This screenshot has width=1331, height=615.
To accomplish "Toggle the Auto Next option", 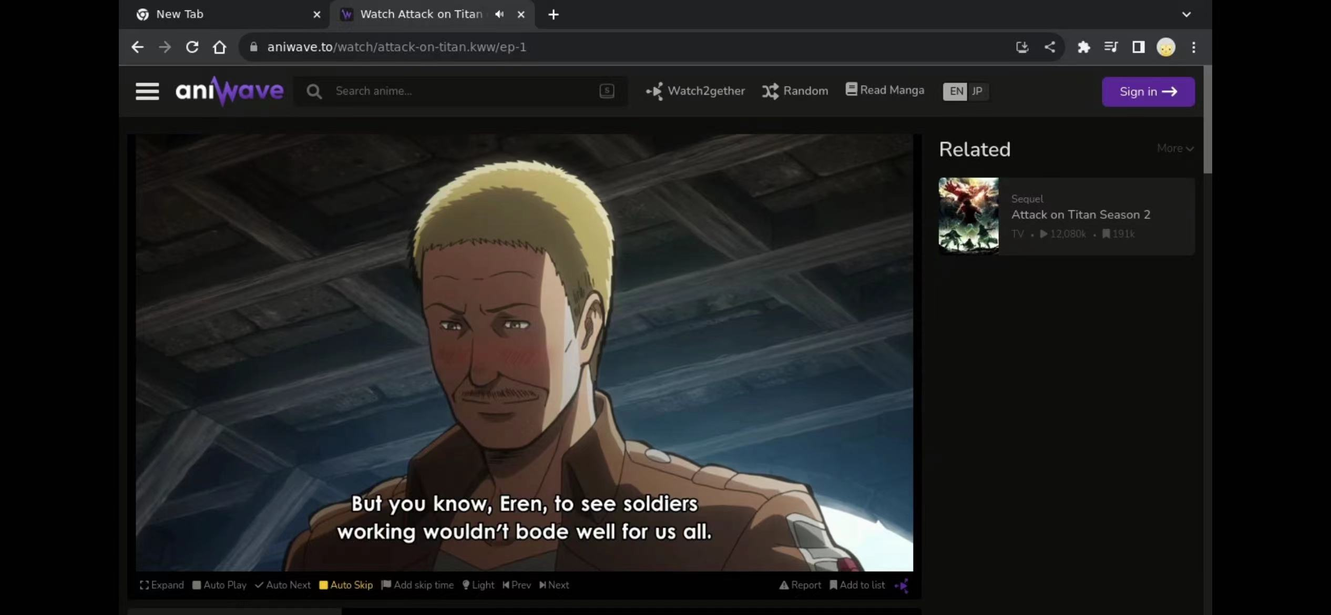I will [x=283, y=585].
